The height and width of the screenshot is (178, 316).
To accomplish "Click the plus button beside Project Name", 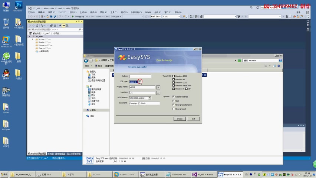I will [x=158, y=87].
